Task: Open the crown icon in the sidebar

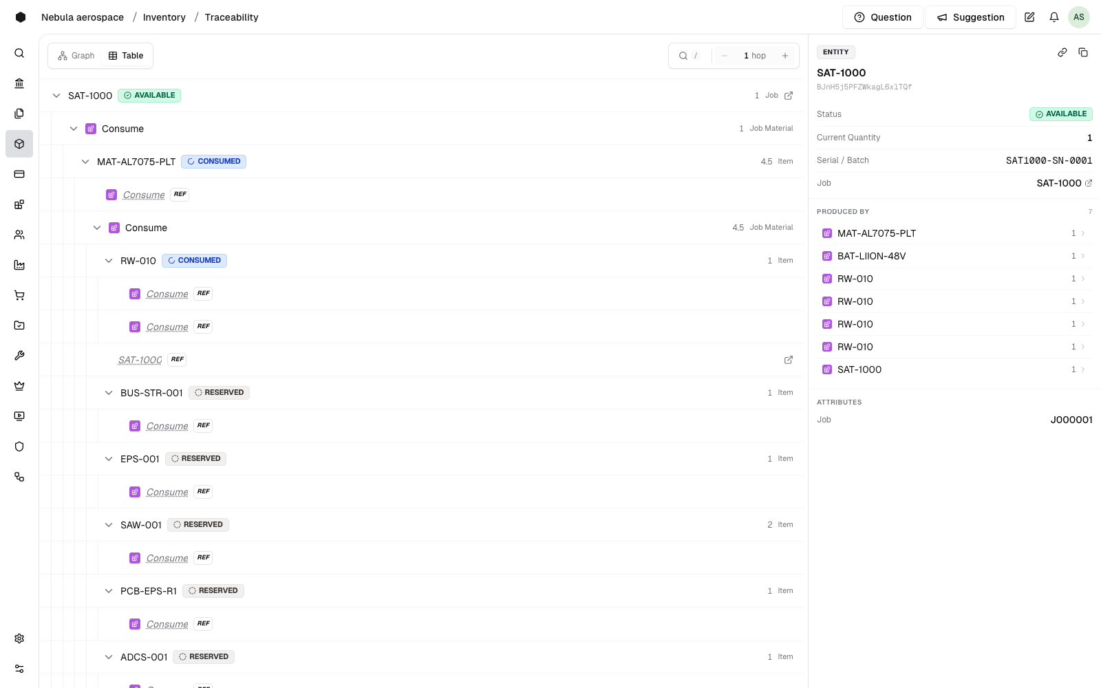Action: [x=19, y=386]
